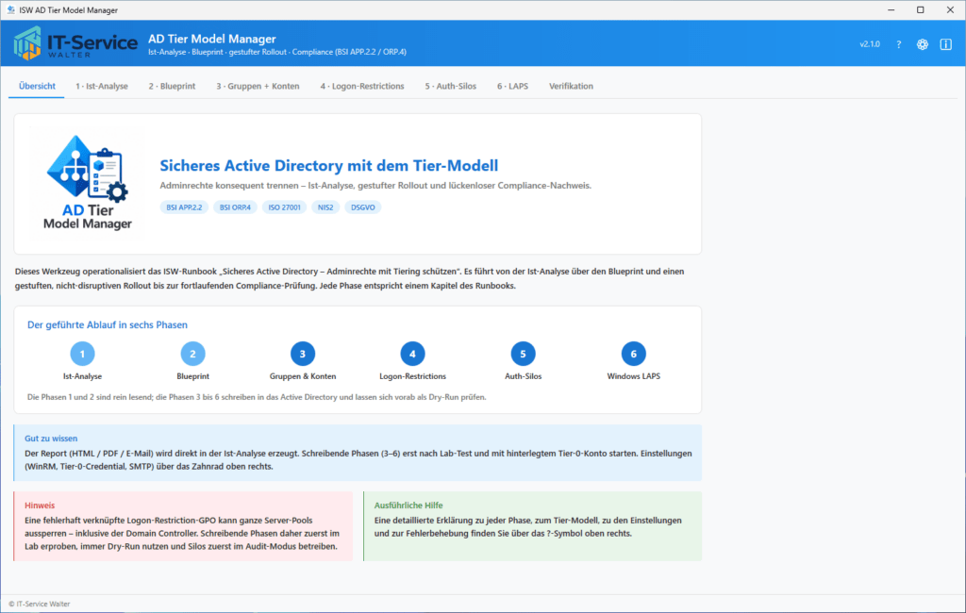Minimize the ISW AD Tier Model Manager window

891,9
